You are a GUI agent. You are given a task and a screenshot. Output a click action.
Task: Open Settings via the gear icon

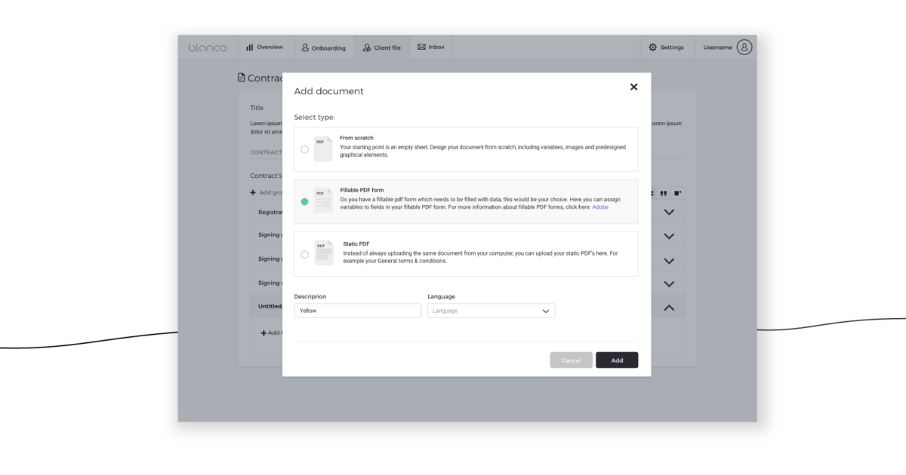653,47
